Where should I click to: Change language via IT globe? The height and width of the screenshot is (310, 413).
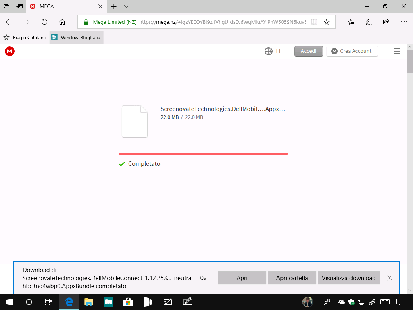pyautogui.click(x=273, y=51)
